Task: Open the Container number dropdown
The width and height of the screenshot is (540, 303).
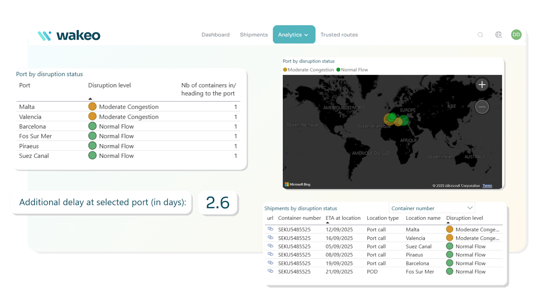Action: (432, 208)
